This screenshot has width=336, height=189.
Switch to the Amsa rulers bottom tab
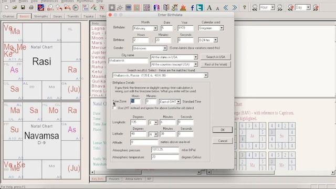133,178
